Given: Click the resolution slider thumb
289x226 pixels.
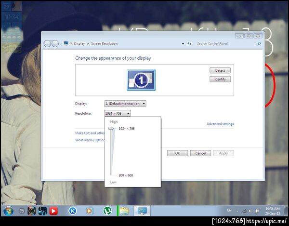Looking at the screenshot, I should pyautogui.click(x=111, y=128).
